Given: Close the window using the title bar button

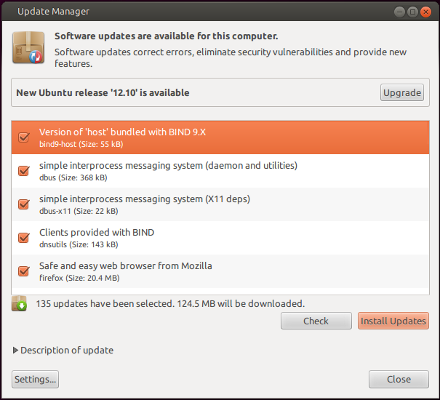Looking at the screenshot, I should [x=425, y=12].
